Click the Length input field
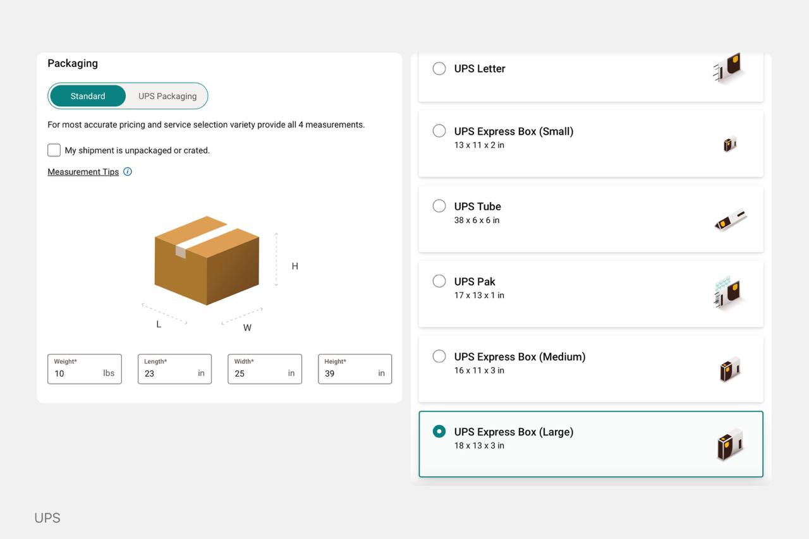809x539 pixels. [x=174, y=369]
